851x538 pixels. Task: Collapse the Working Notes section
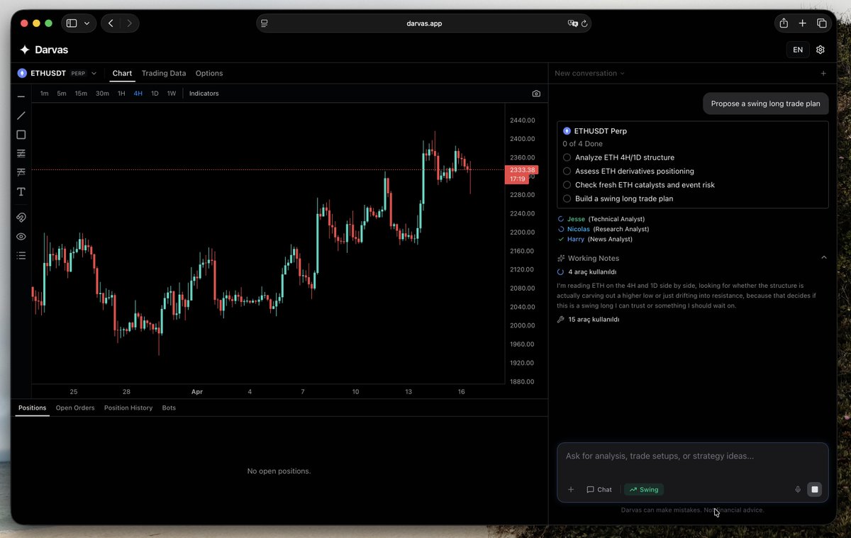coord(823,258)
